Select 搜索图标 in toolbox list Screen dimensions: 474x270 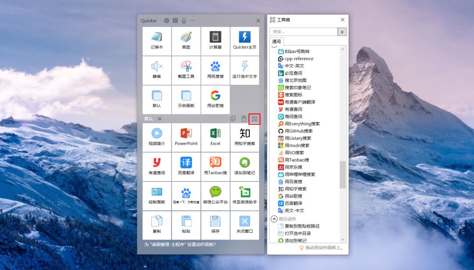pyautogui.click(x=290, y=95)
